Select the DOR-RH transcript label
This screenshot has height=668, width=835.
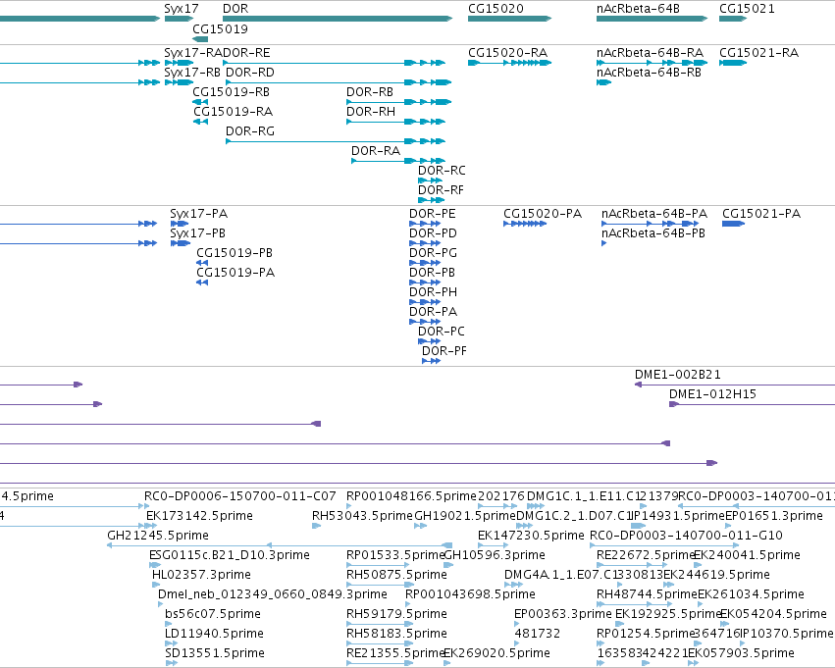pyautogui.click(x=371, y=112)
